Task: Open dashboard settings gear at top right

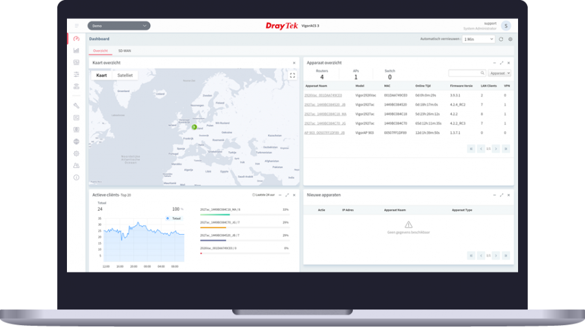Action: click(510, 39)
